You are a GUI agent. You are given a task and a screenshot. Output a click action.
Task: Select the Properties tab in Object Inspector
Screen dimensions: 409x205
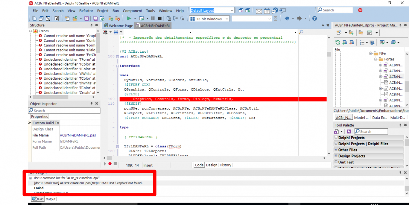(x=39, y=117)
